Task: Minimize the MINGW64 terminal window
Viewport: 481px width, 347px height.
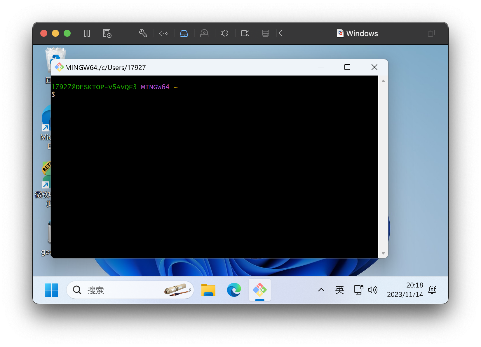Action: pyautogui.click(x=321, y=67)
